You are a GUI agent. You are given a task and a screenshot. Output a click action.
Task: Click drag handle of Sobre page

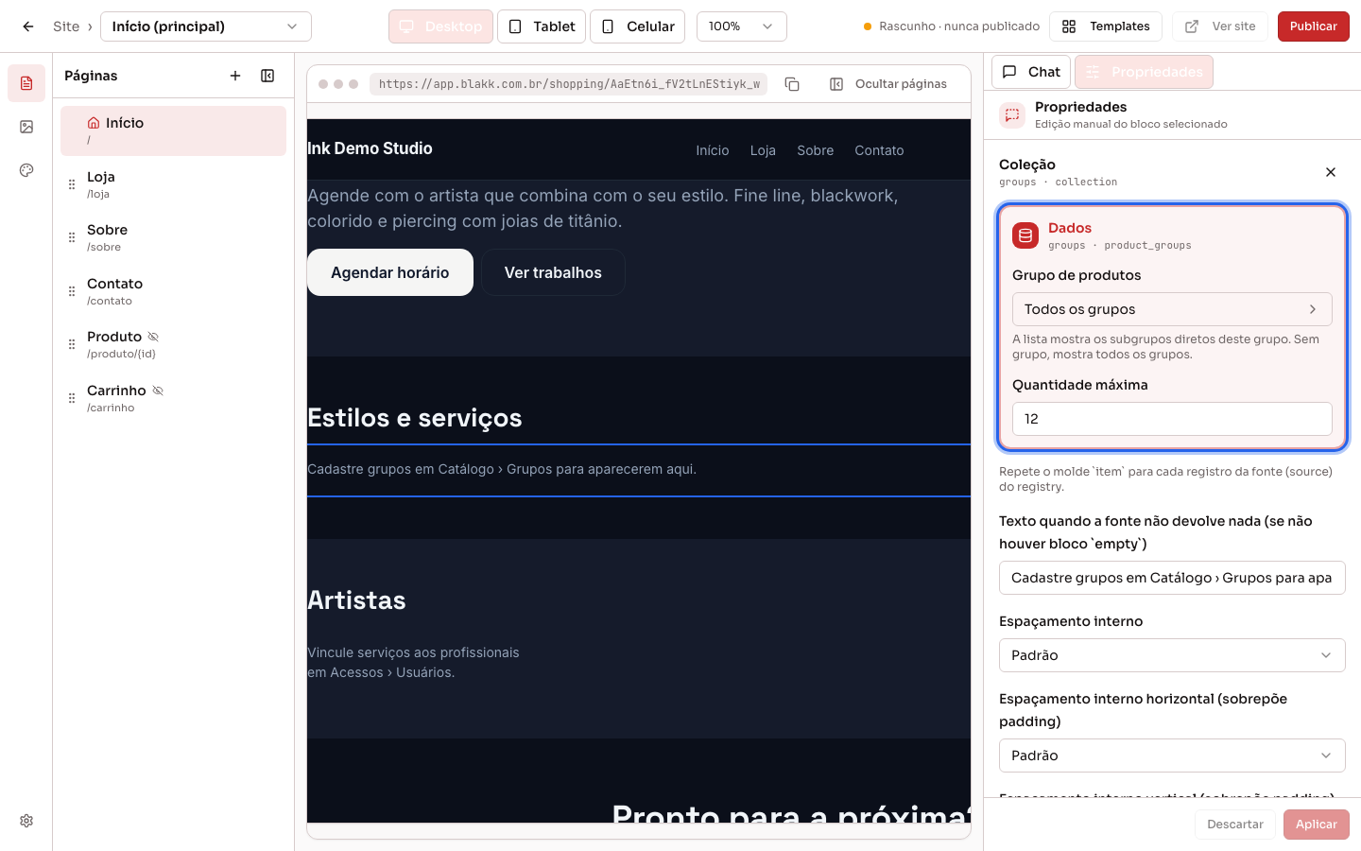click(x=72, y=237)
